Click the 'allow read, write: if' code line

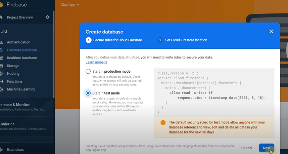tap(191, 93)
